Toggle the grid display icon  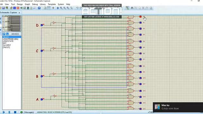click(x=49, y=8)
